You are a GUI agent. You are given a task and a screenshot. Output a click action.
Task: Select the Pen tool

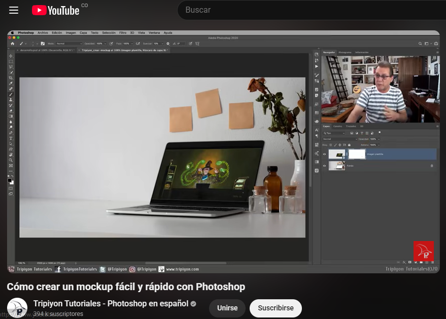[11, 133]
